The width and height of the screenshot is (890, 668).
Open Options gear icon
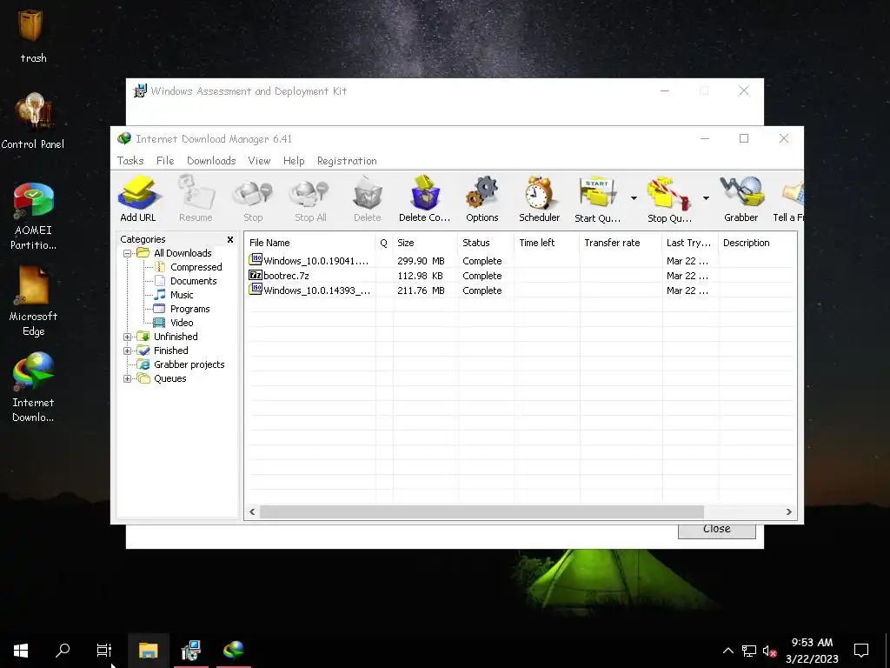pos(482,199)
